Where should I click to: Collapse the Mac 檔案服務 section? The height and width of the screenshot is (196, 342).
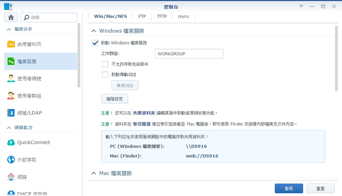click(93, 173)
